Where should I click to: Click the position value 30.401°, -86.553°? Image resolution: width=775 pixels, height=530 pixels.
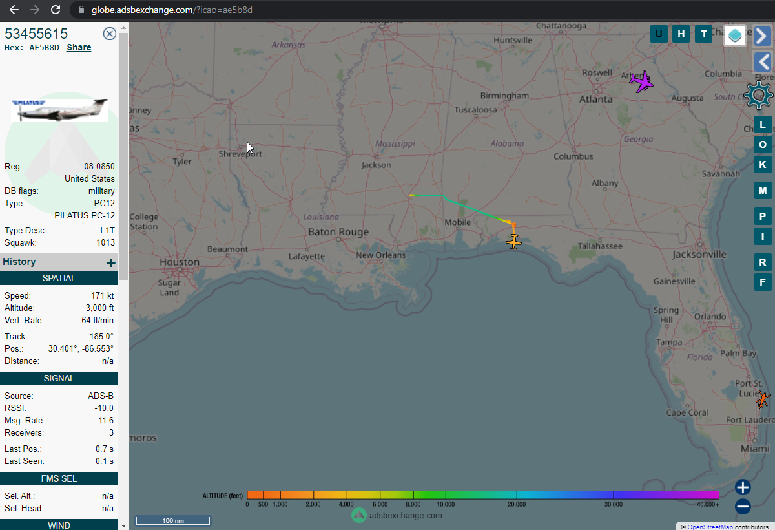(81, 349)
